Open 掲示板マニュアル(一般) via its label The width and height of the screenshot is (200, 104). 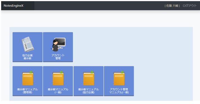pyautogui.click(x=58, y=91)
